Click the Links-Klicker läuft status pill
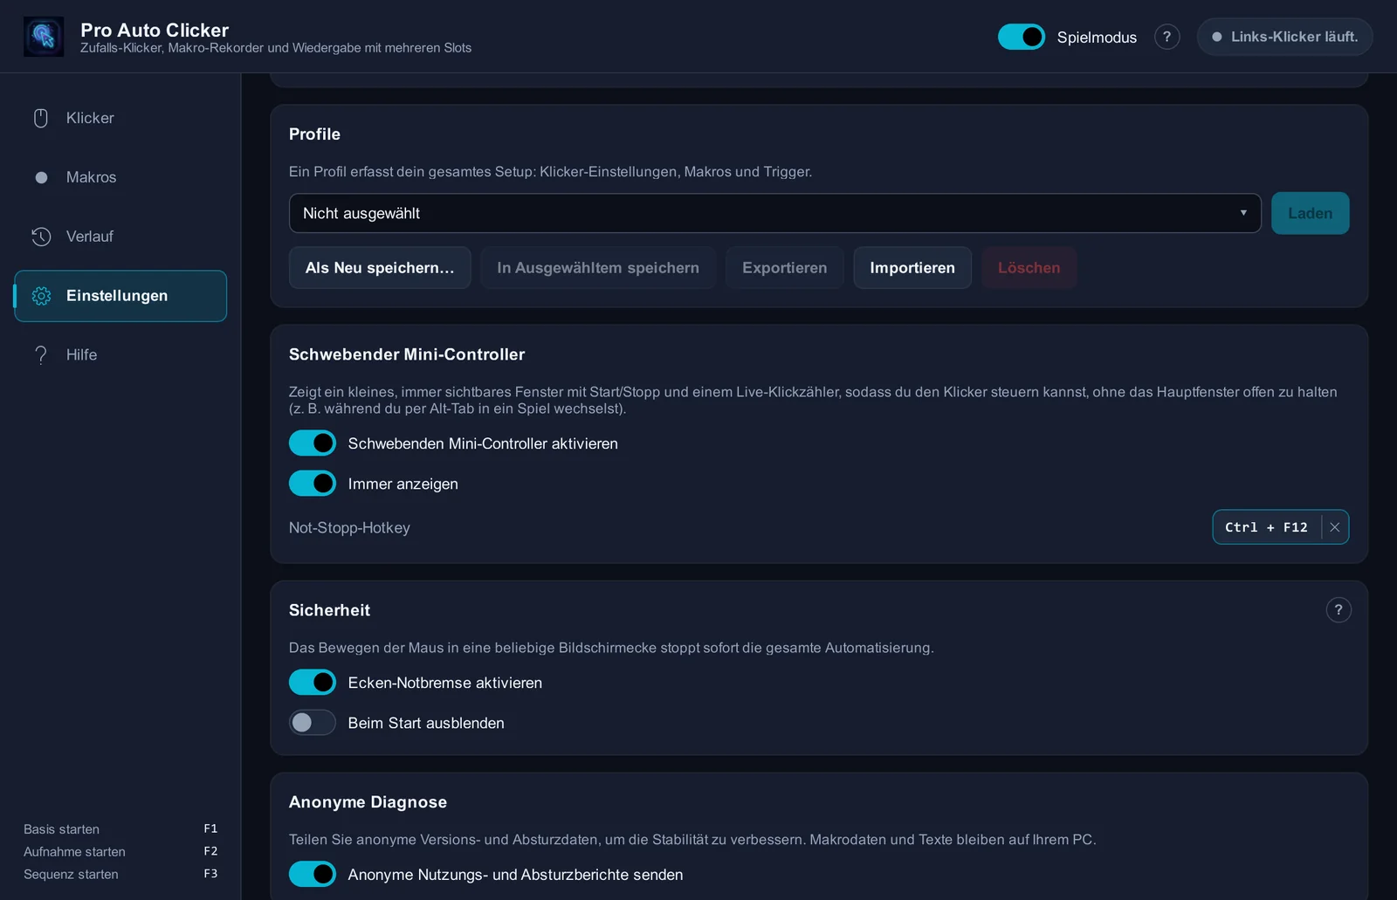The height and width of the screenshot is (900, 1397). pyautogui.click(x=1284, y=37)
